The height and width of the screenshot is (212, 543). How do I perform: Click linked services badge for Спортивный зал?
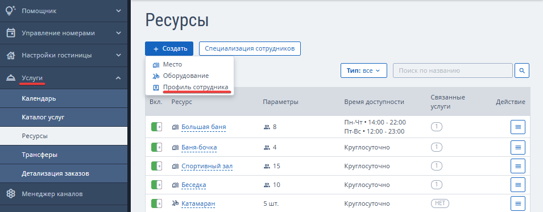436,166
